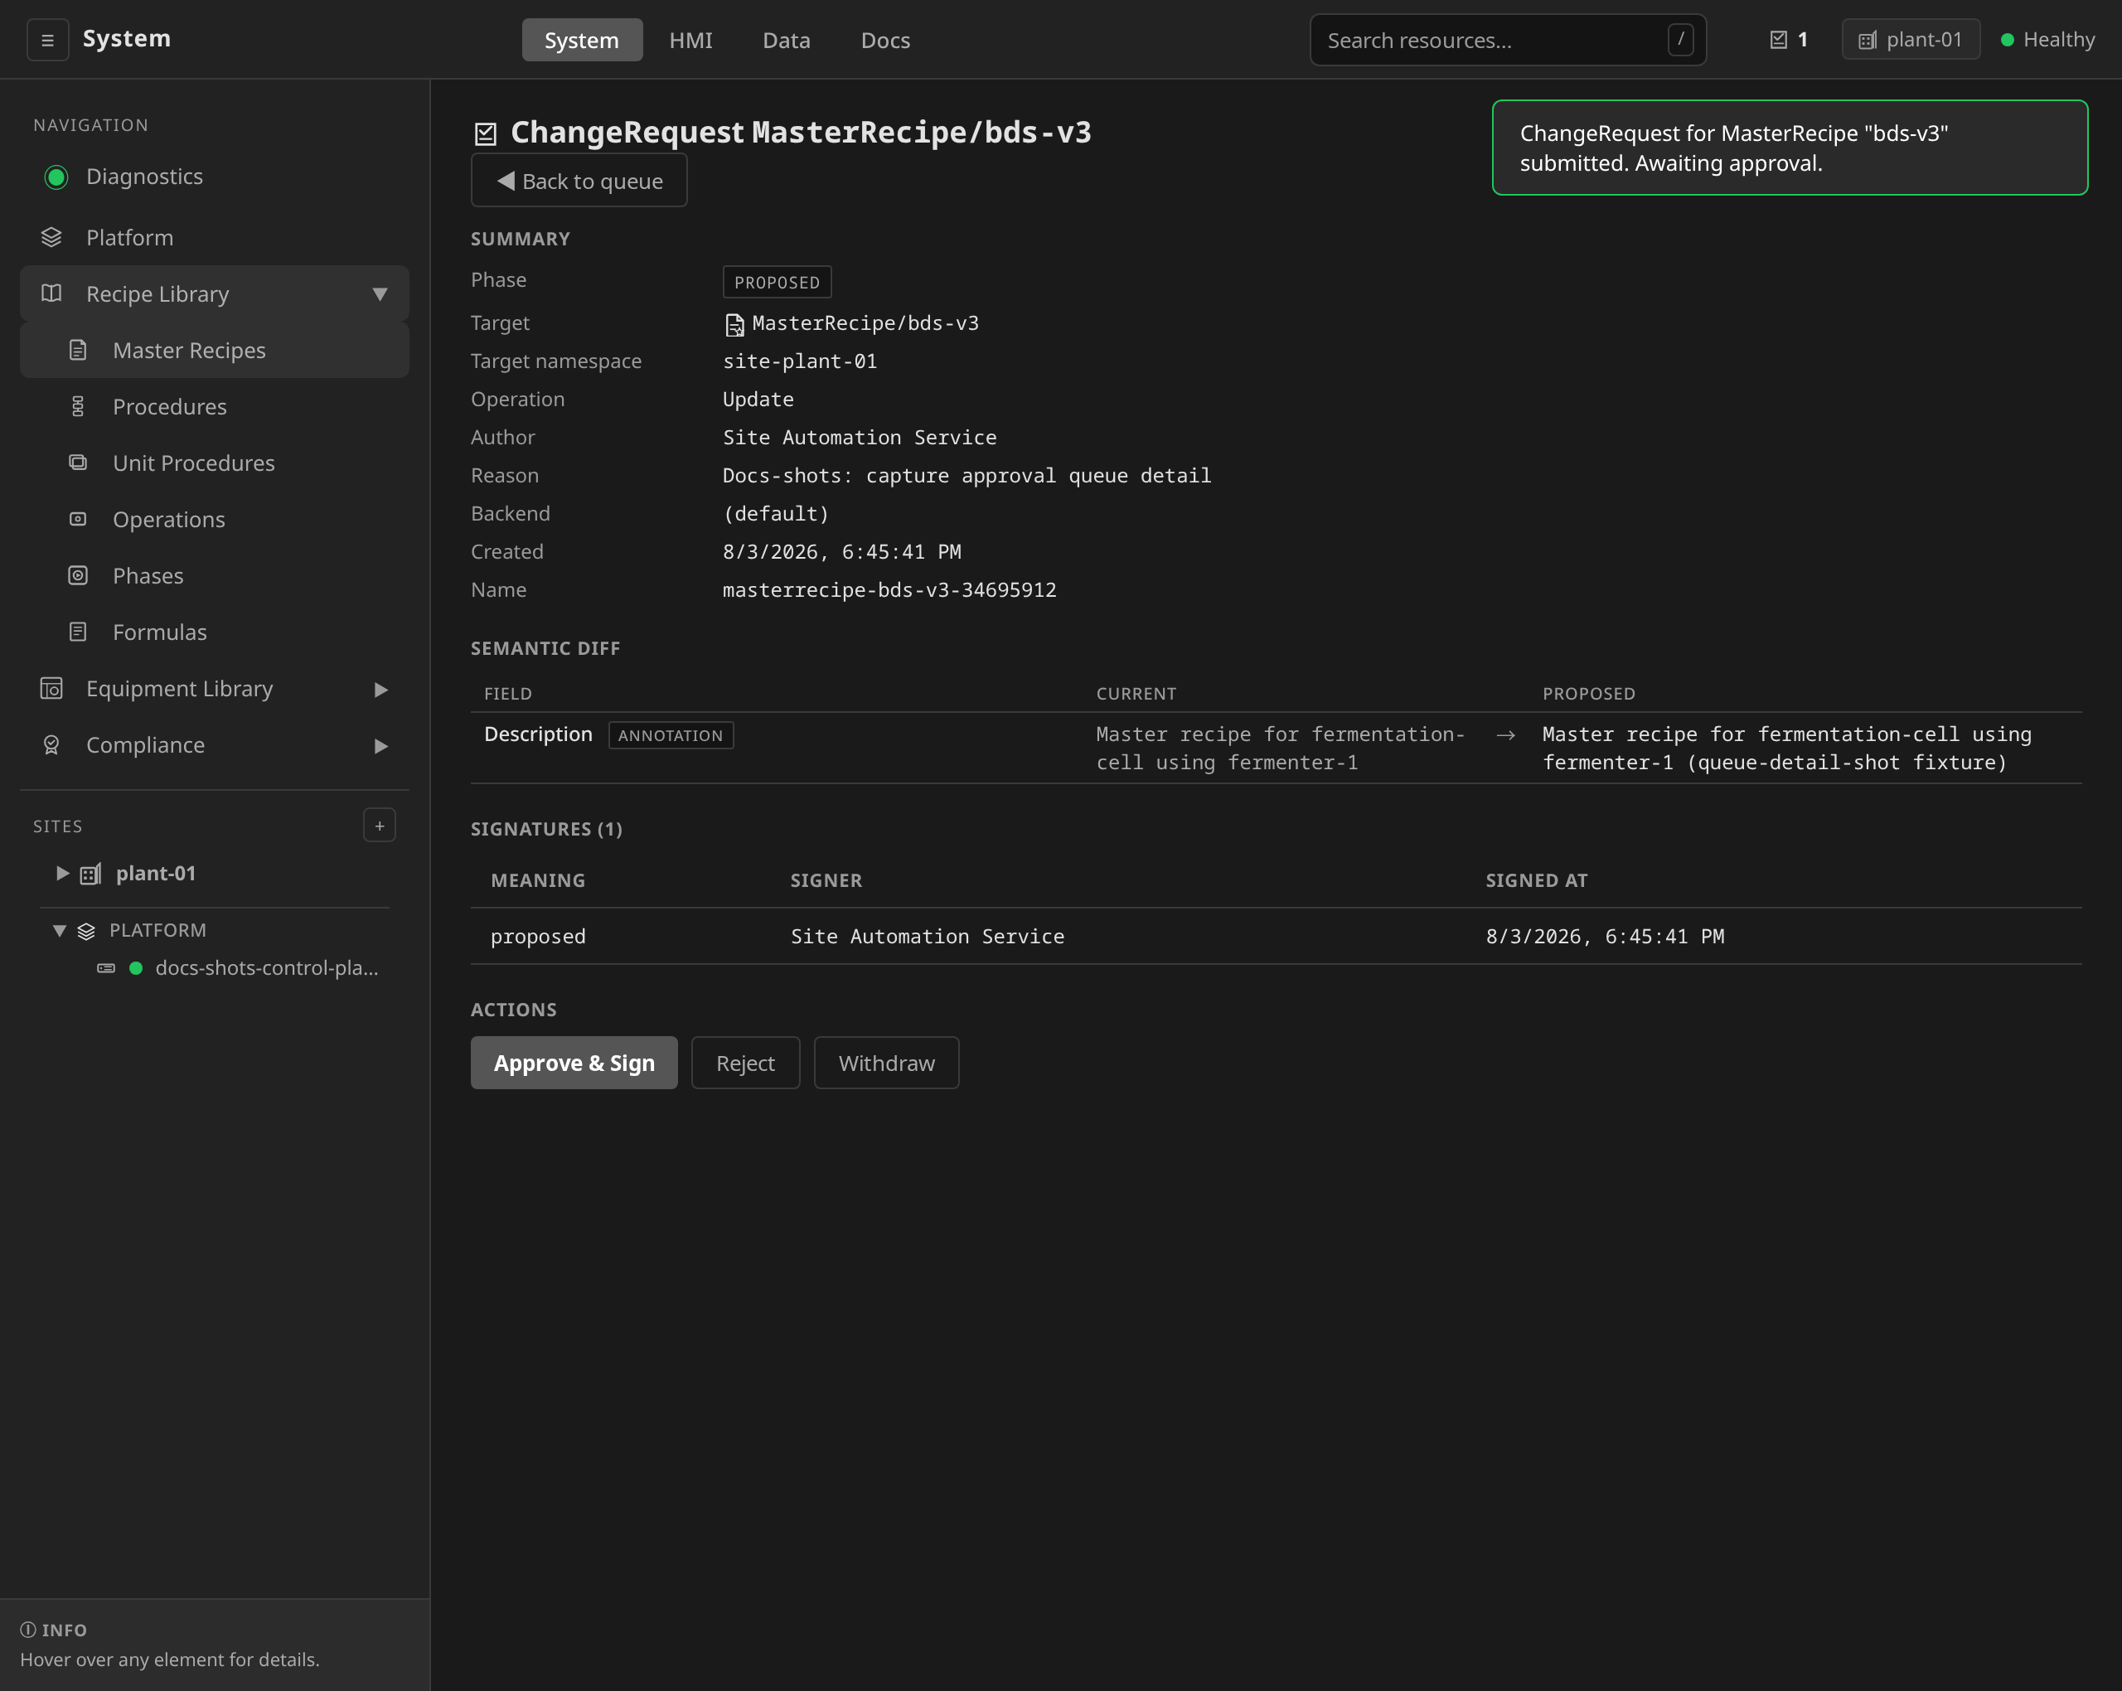Click the Platform layers icon in navigation
Screen dimensions: 2122x1691
click(51, 237)
